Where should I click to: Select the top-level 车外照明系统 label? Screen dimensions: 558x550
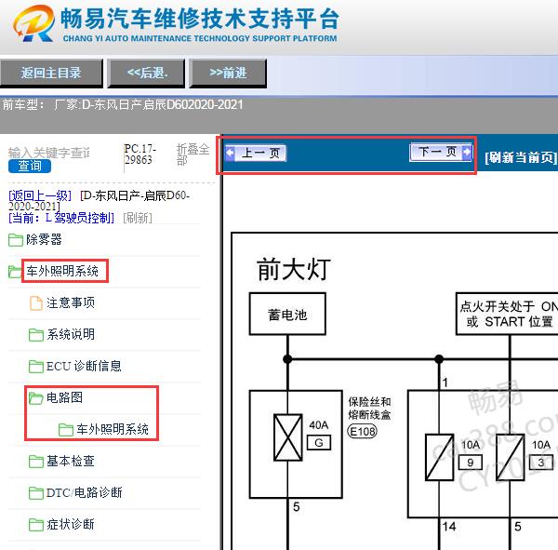(62, 271)
